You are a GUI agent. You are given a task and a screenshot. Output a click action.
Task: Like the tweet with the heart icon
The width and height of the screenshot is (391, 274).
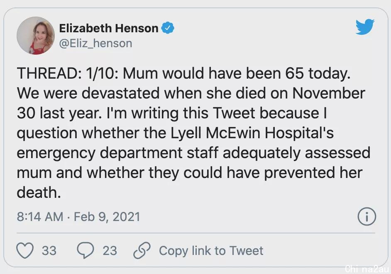(x=25, y=250)
